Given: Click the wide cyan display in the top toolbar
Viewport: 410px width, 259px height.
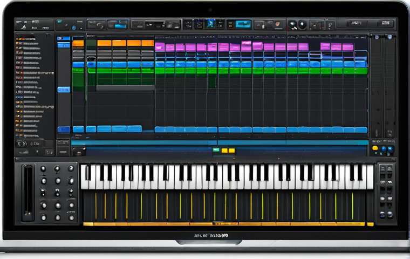Looking at the screenshot, I should coord(243,24).
